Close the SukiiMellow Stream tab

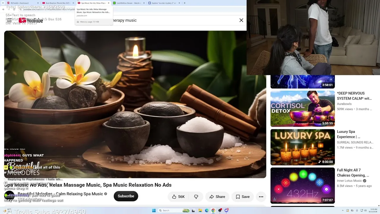144,3
